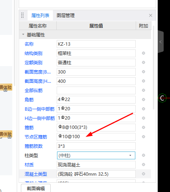Click the 附加 column header

[x=144, y=26]
